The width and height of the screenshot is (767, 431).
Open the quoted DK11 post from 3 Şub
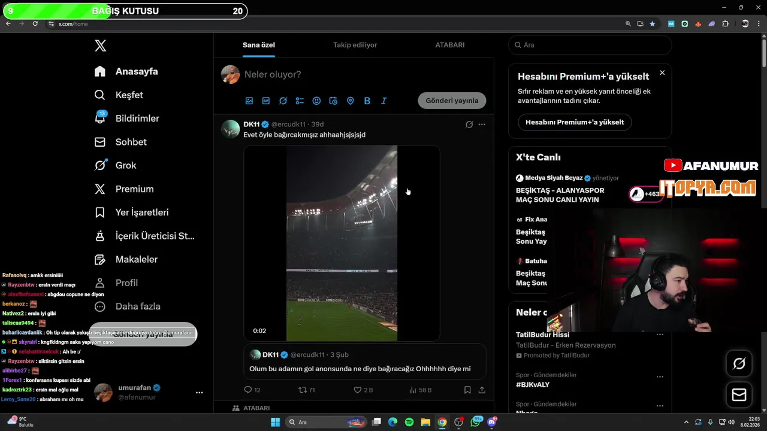point(365,361)
